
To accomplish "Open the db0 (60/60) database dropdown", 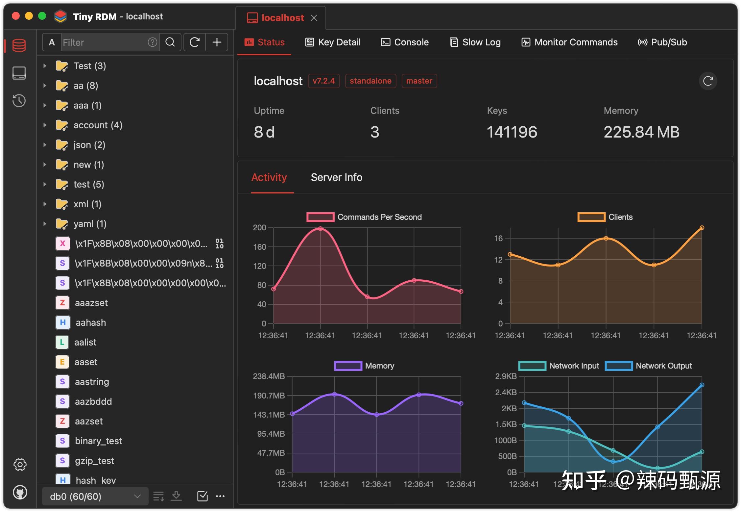I will click(95, 496).
